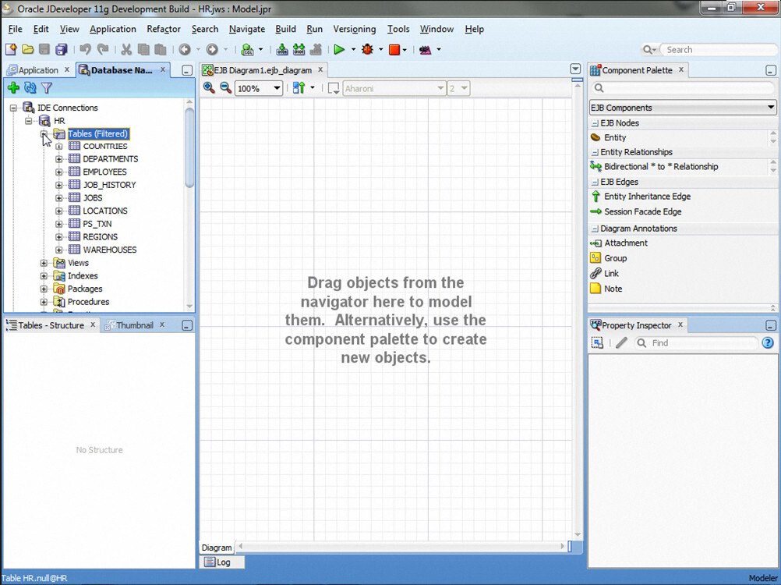Click the Zoom In magnifier in the diagram toolbar

click(x=209, y=88)
